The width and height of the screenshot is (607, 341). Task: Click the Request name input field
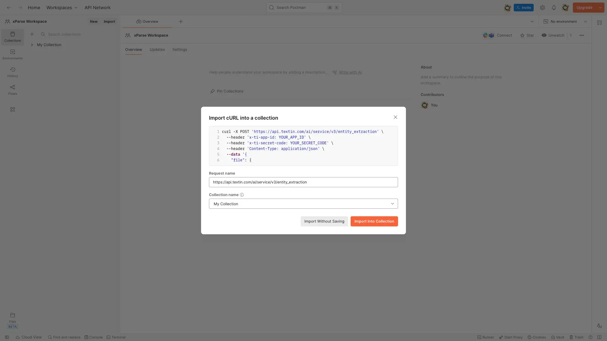303,182
